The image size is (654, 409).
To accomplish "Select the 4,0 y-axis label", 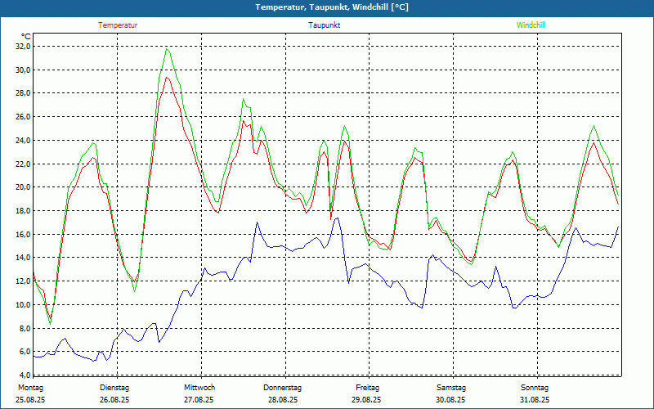I will click(x=24, y=375).
